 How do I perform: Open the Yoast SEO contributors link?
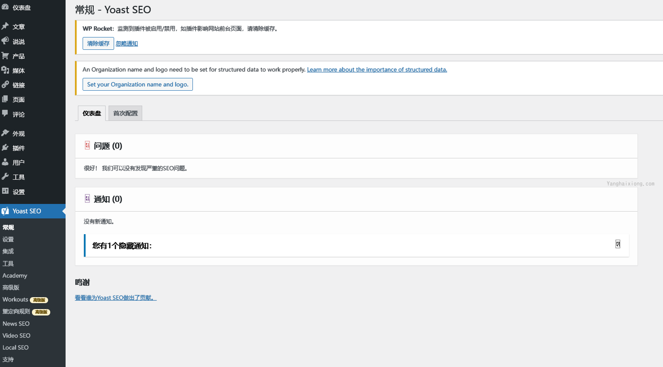pos(116,298)
